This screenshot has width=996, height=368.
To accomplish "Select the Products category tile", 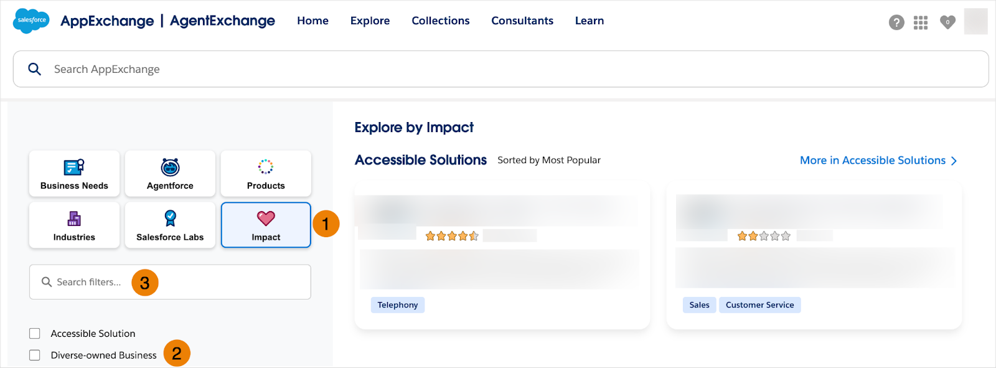I will pos(266,174).
